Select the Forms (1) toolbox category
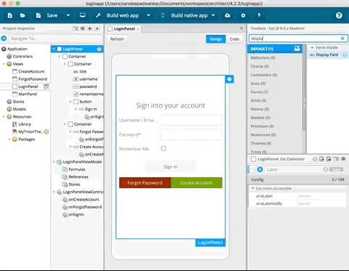349x271 pixels. tap(275, 92)
